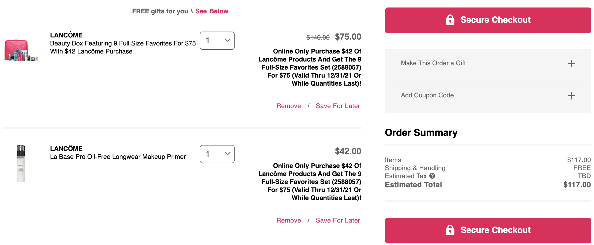The height and width of the screenshot is (245, 594).
Task: Click the Estimated Tax question mark help icon
Action: (432, 176)
